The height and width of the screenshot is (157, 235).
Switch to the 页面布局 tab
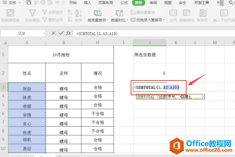pos(106,3)
